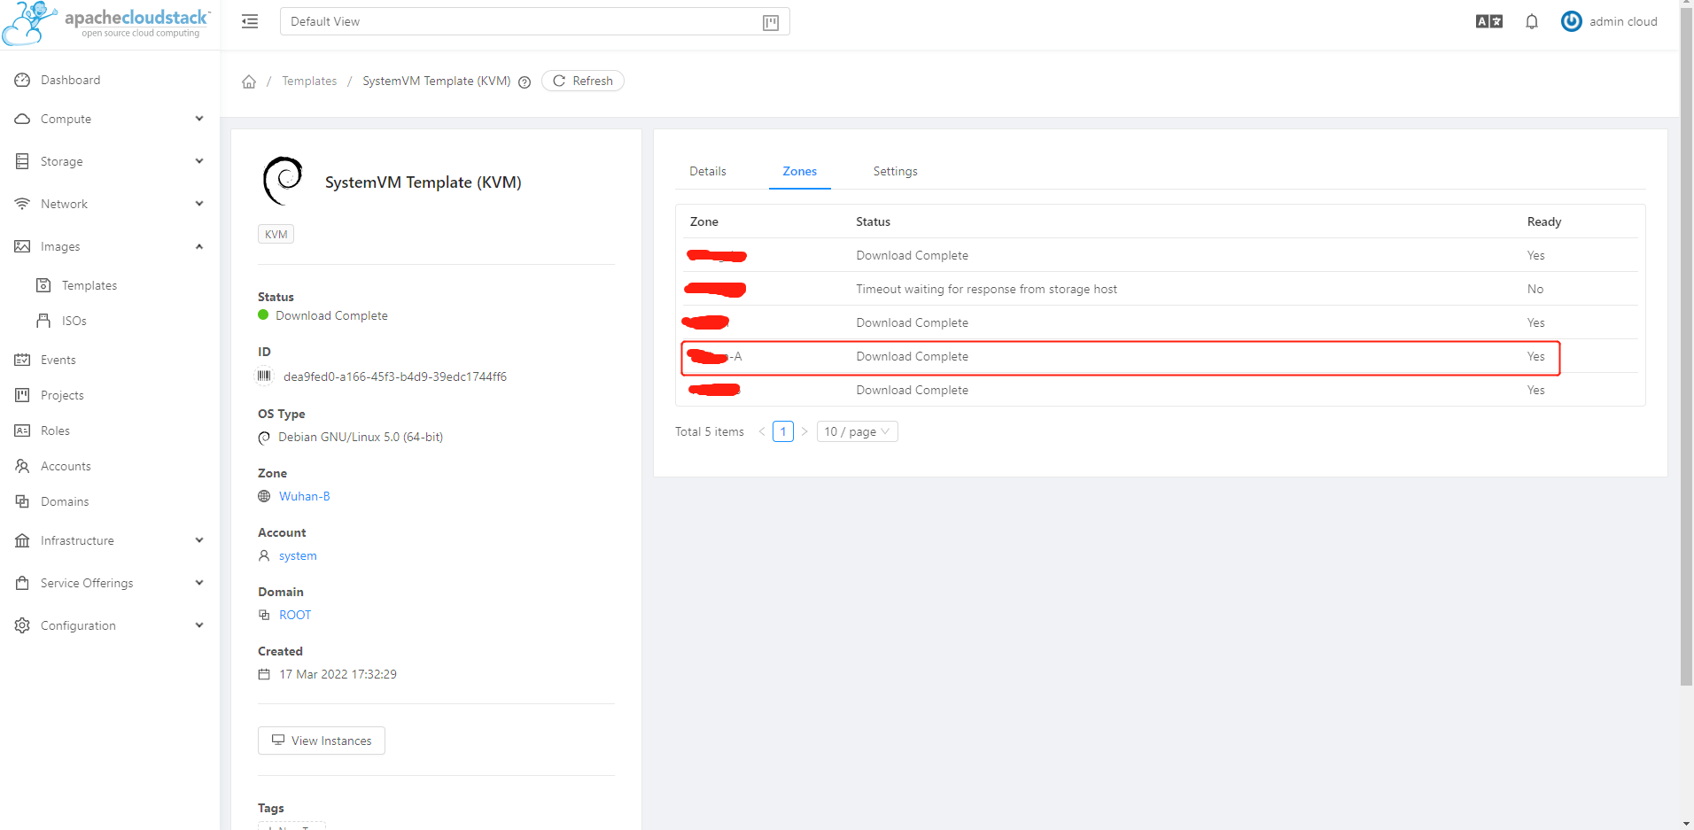
Task: Expand the Network menu chevron
Action: click(x=199, y=204)
